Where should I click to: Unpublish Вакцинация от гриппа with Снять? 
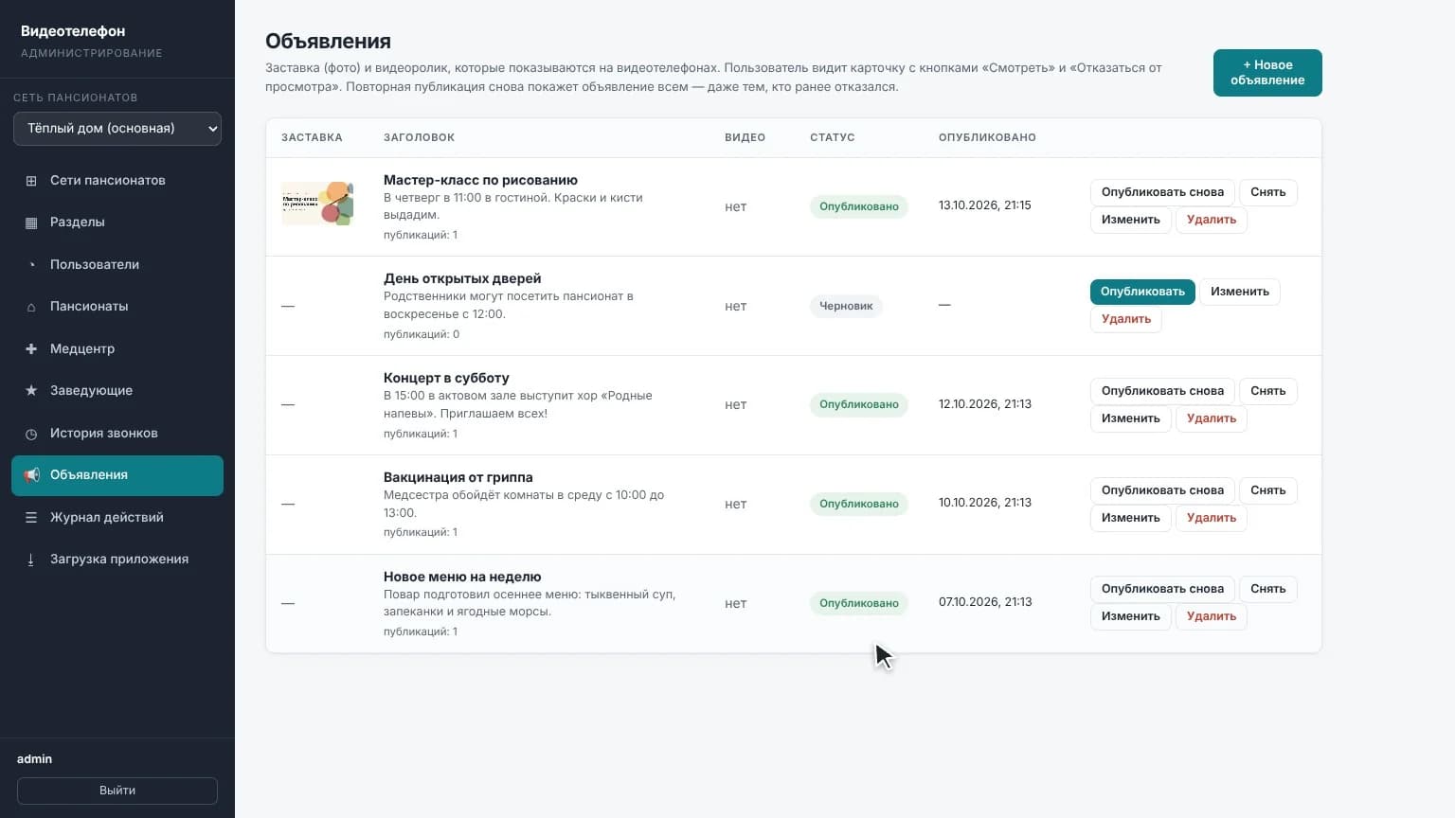1267,490
